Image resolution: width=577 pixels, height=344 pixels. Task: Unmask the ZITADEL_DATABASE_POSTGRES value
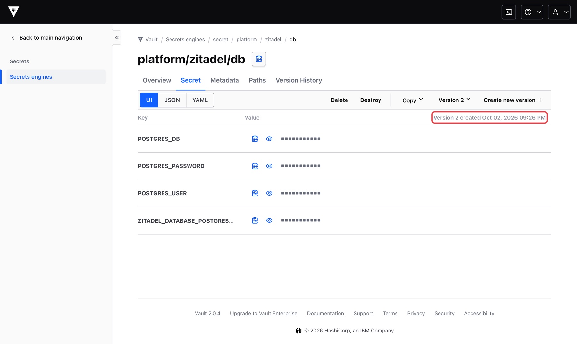(269, 220)
